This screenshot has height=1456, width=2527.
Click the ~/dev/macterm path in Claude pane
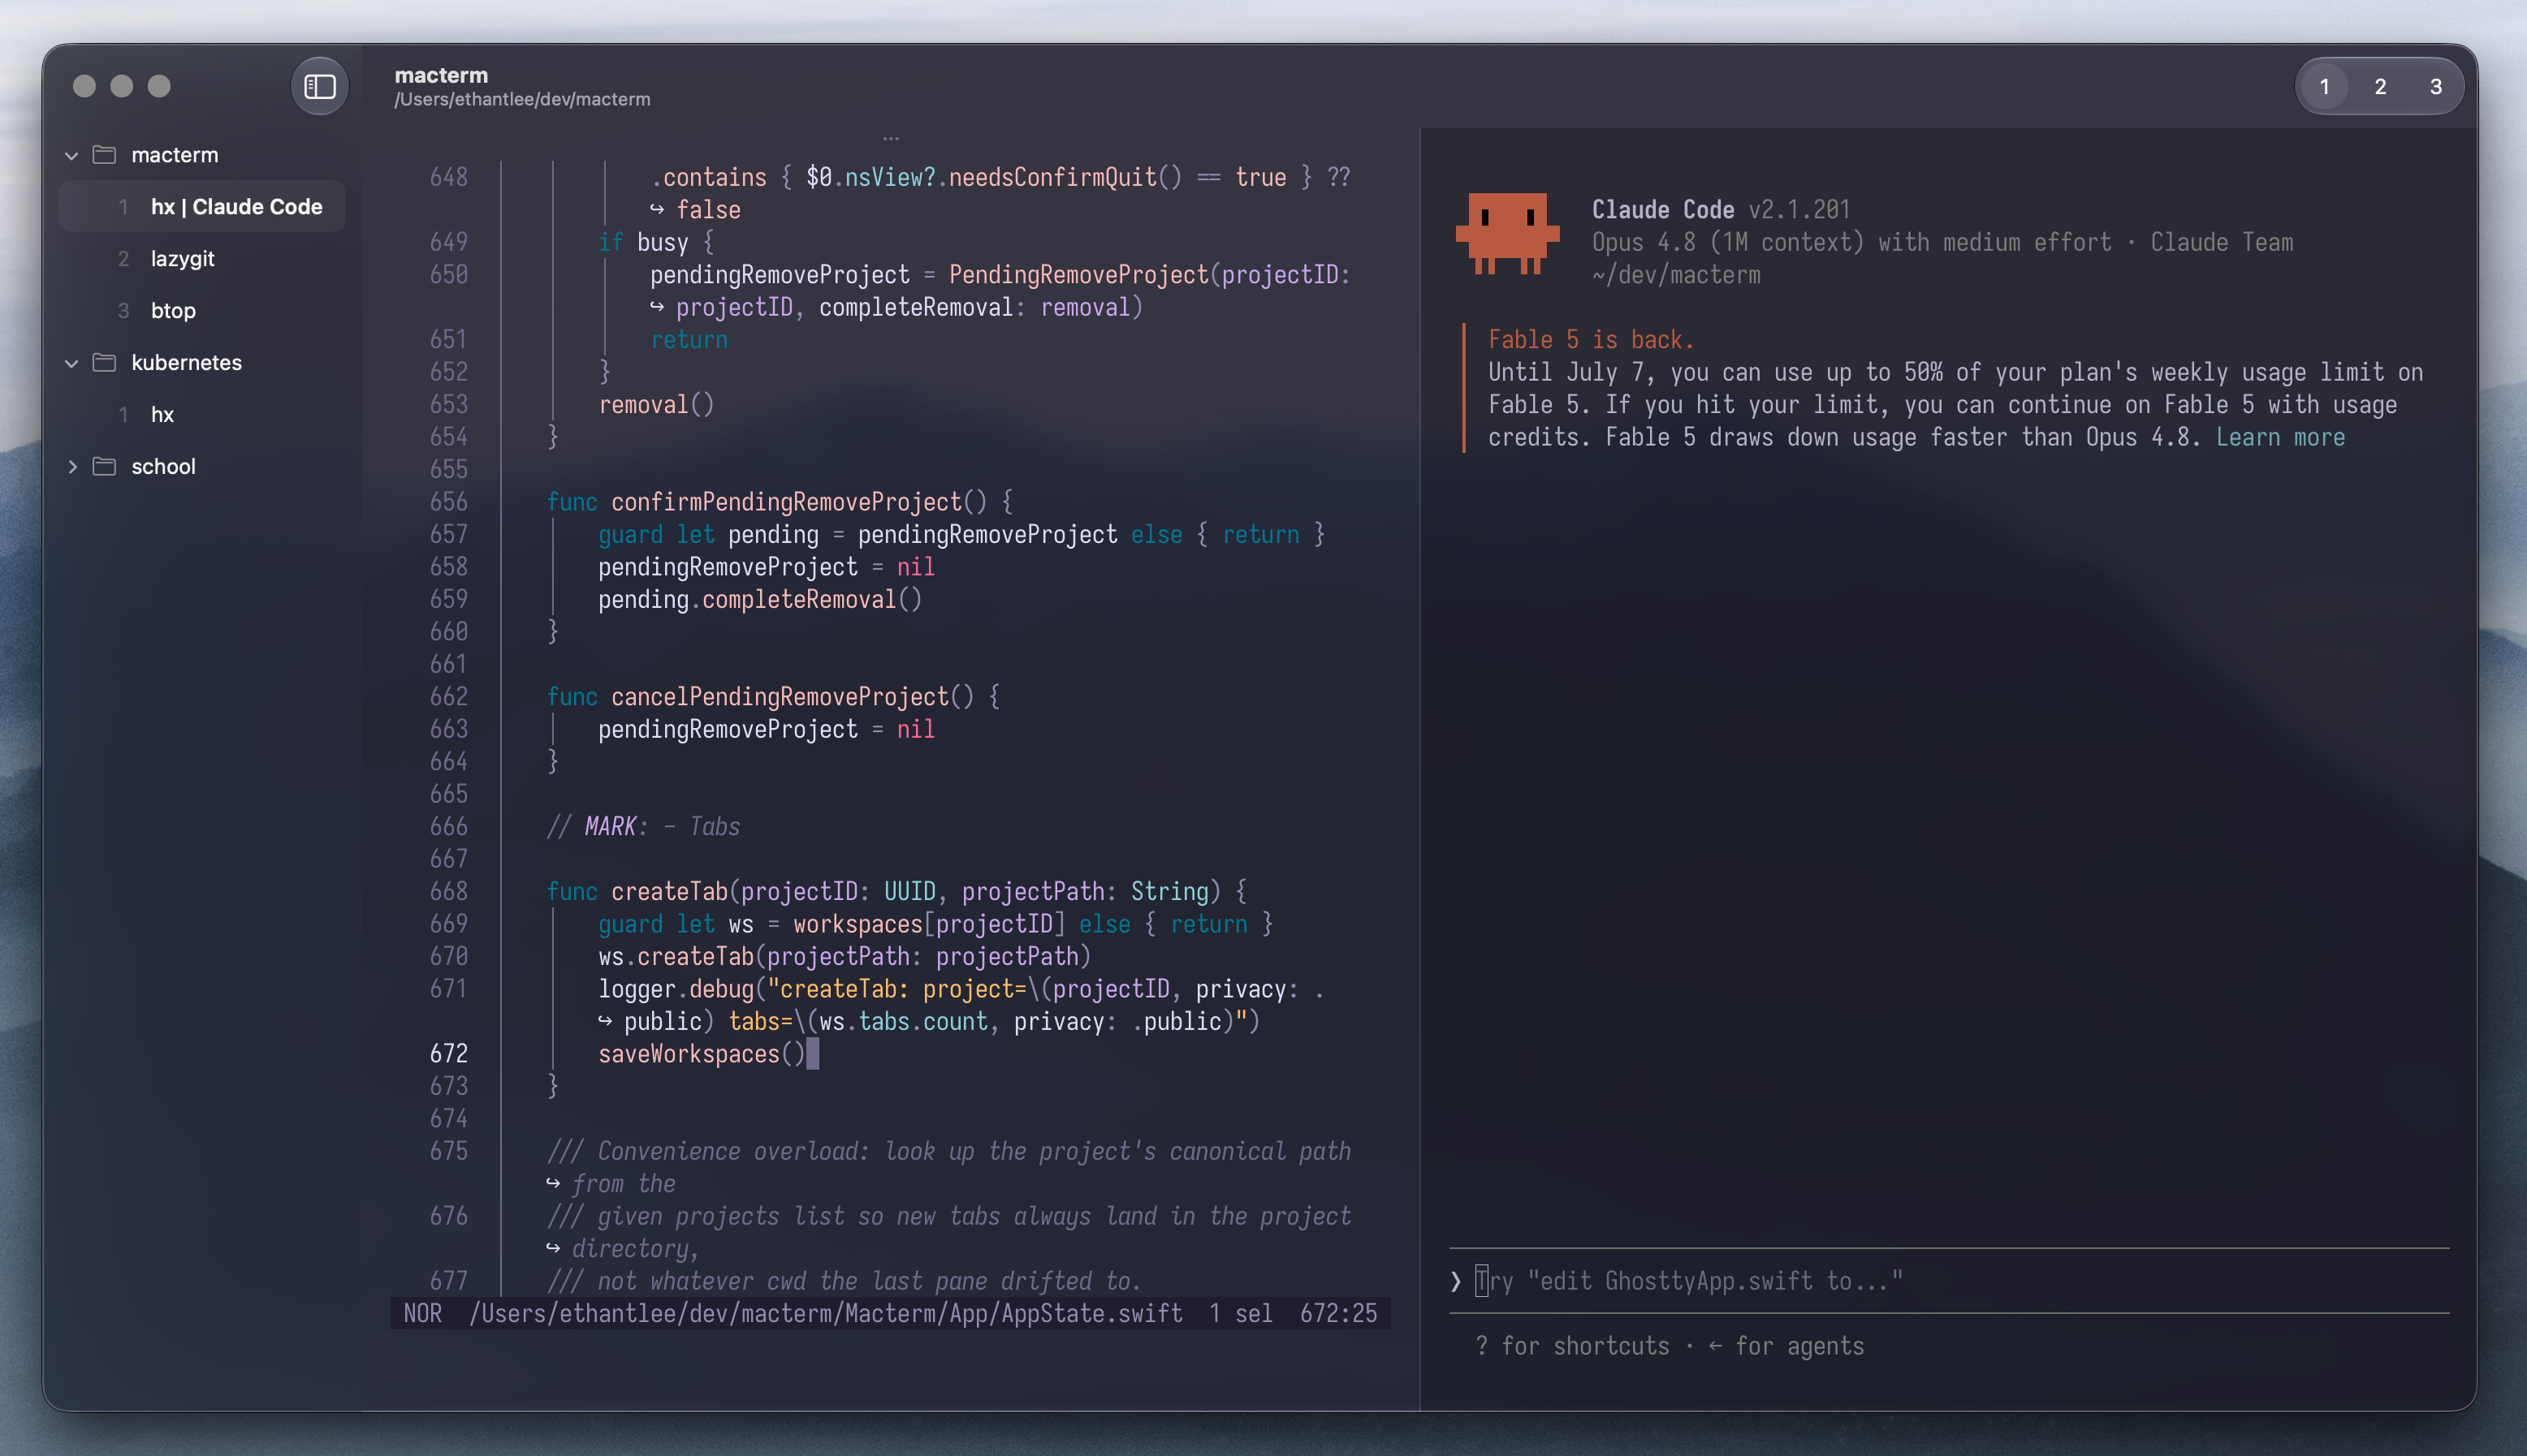1676,275
